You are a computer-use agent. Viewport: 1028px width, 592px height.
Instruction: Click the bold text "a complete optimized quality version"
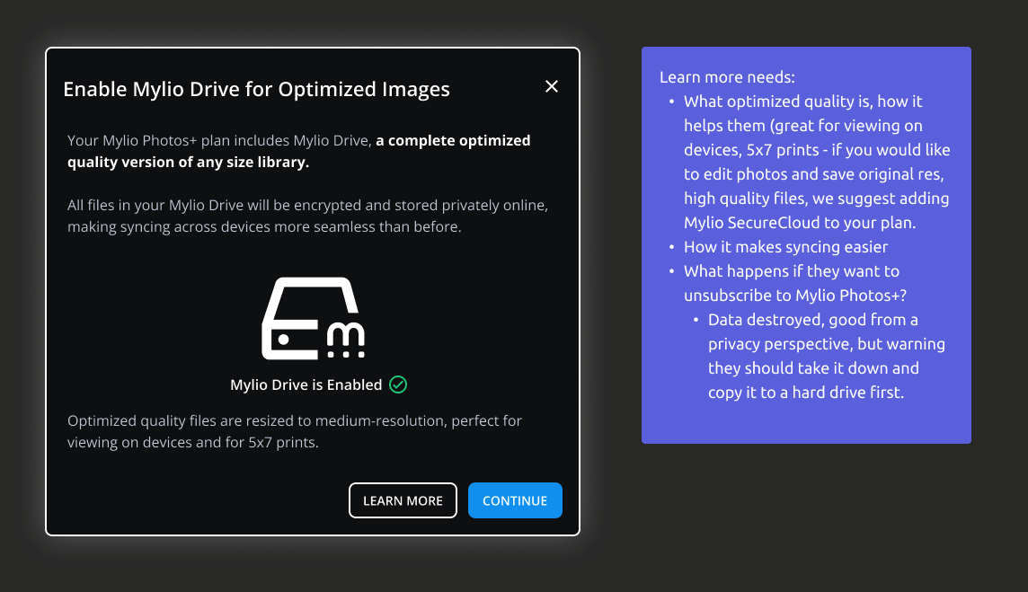click(x=299, y=151)
